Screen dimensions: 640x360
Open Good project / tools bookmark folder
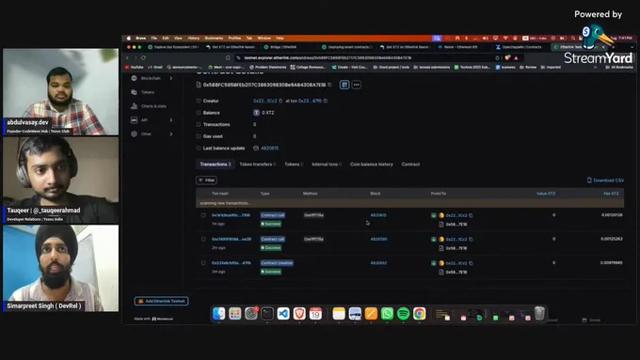391,68
